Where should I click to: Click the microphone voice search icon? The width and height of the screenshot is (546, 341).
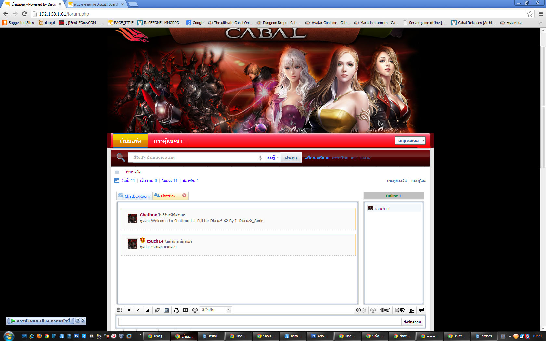tap(260, 158)
